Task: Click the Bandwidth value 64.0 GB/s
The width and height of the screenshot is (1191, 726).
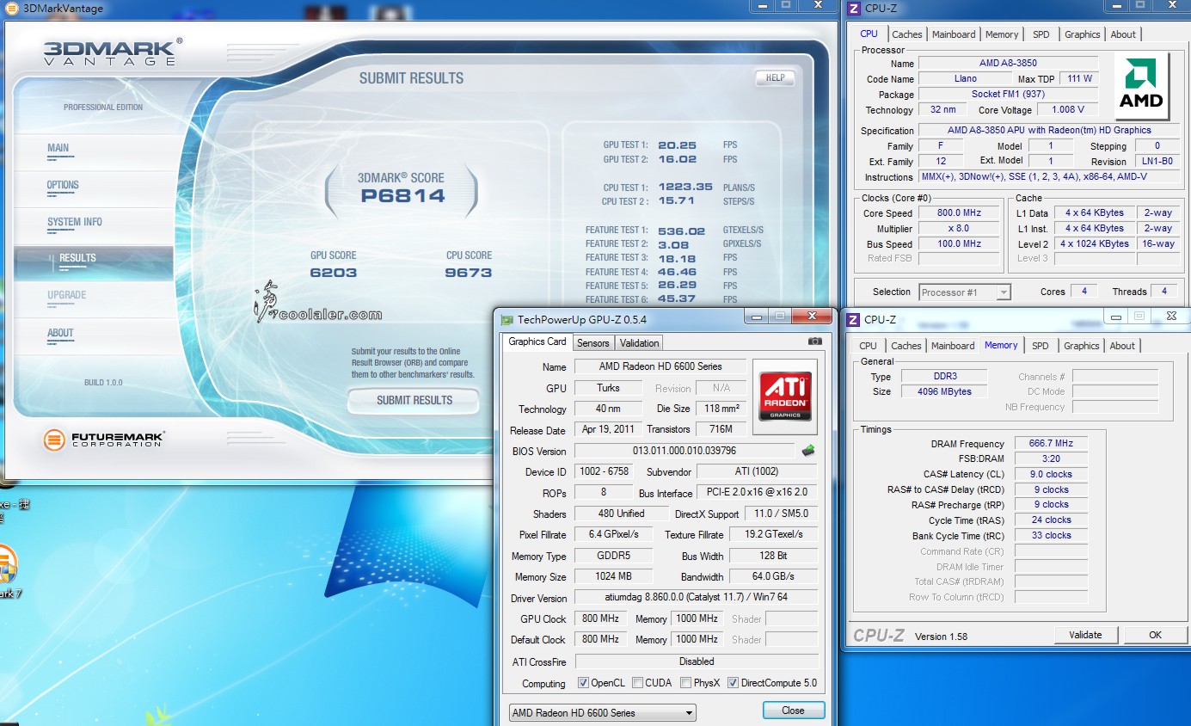Action: point(773,576)
